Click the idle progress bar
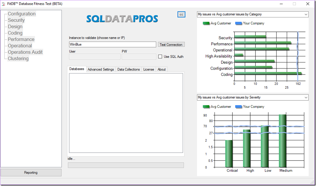 coord(126,165)
